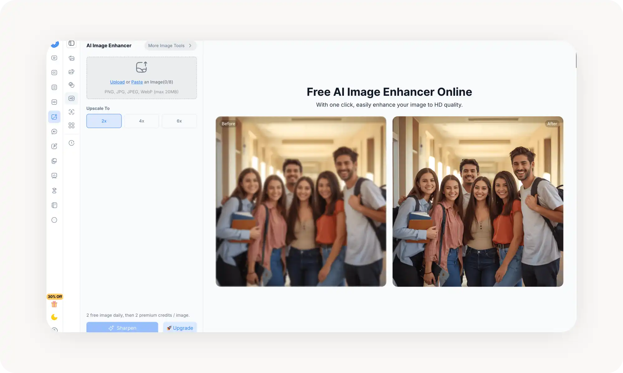Image resolution: width=623 pixels, height=373 pixels.
Task: Click the Paste link to add an image
Action: [137, 82]
